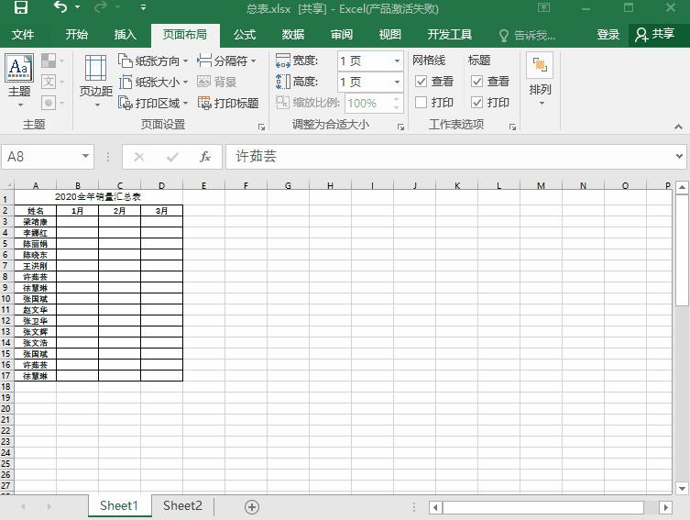Click the Tell Me (告诉我) search box
Screen dimensions: 690x520
coord(528,35)
